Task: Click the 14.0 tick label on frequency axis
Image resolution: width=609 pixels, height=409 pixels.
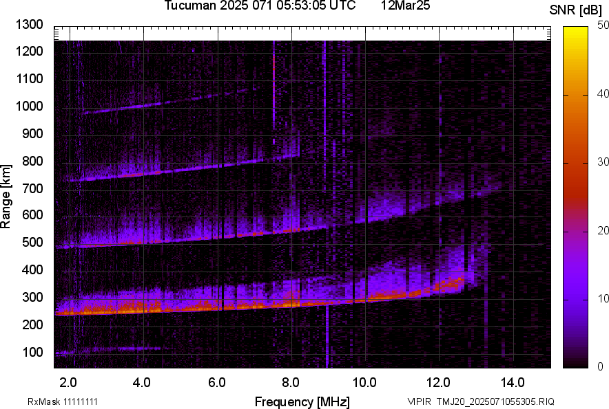Action: click(512, 382)
